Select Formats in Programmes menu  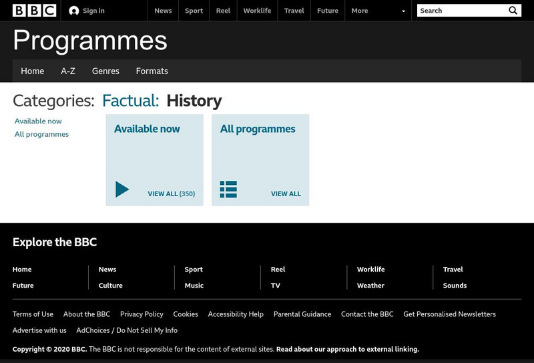pyautogui.click(x=152, y=71)
